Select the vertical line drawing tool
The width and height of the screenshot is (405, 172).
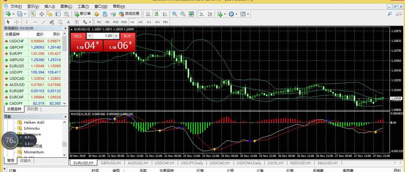coord(27,22)
